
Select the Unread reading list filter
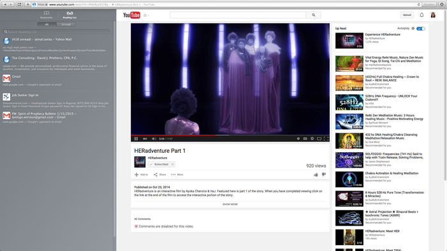coord(66,24)
